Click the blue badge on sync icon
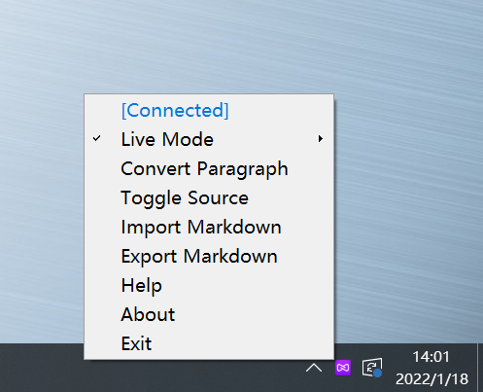Screen dimensions: 483x392 pos(377,374)
